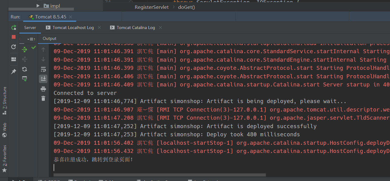Toggle Soft-Wrap in the console output

click(43, 69)
